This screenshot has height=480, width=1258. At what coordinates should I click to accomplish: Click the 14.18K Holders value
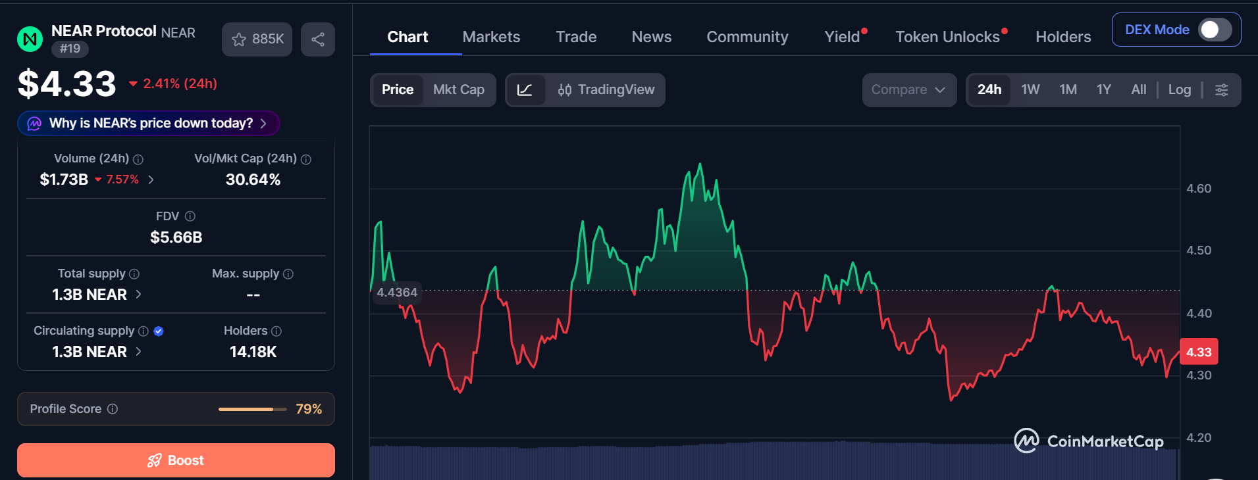[253, 352]
